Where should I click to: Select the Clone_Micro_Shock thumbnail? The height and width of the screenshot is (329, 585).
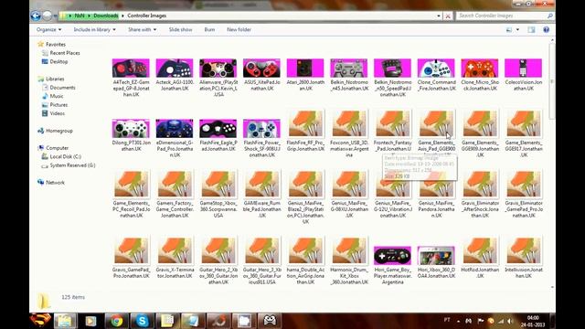pos(480,68)
